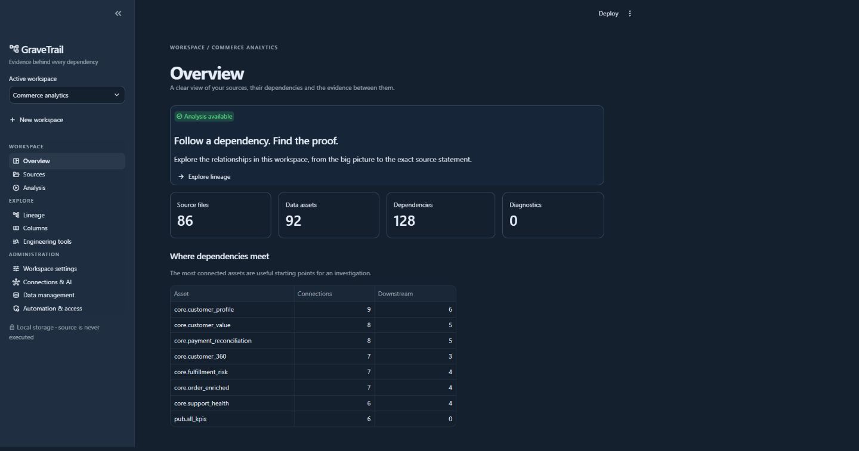The height and width of the screenshot is (451, 859).
Task: Collapse the sidebar with double-chevron icon
Action: [x=118, y=13]
